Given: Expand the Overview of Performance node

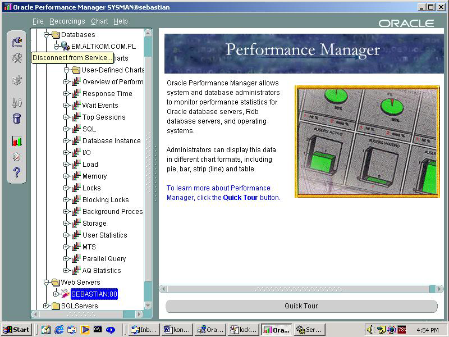Looking at the screenshot, I should click(66, 81).
